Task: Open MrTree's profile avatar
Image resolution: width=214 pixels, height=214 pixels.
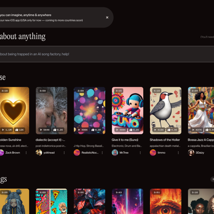Action: (x=115, y=153)
